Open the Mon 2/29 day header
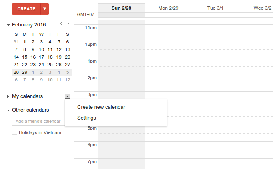 168,8
